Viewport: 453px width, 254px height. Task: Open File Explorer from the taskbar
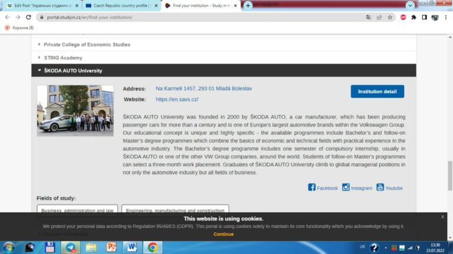[91, 248]
